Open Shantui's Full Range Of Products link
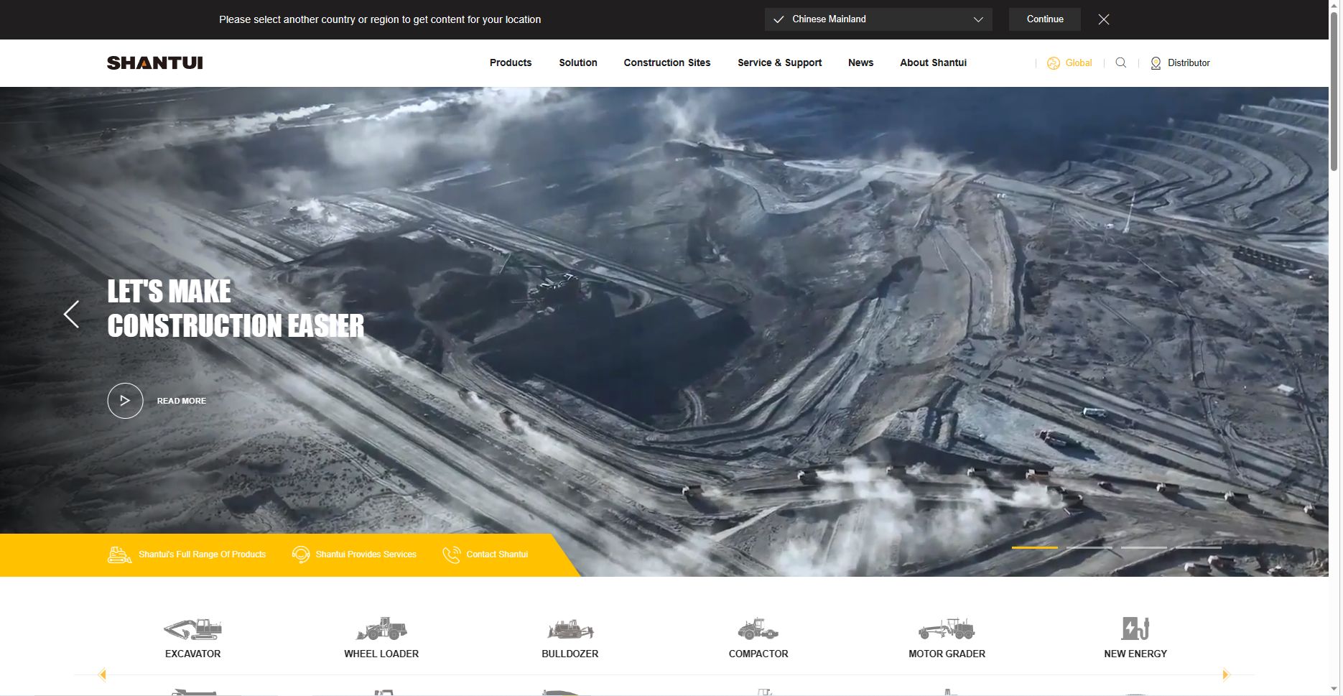This screenshot has height=696, width=1343. 202,555
